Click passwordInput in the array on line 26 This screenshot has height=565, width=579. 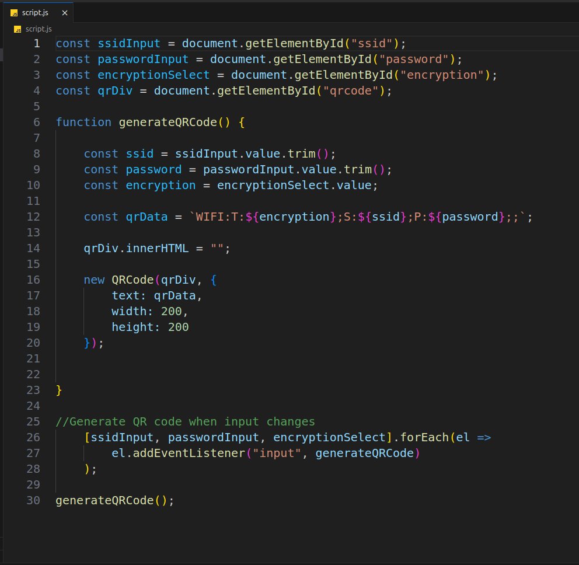(x=214, y=438)
